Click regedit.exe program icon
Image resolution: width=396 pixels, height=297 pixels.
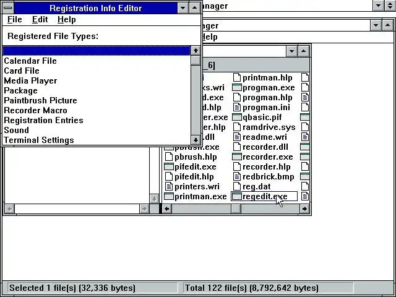coord(236,196)
